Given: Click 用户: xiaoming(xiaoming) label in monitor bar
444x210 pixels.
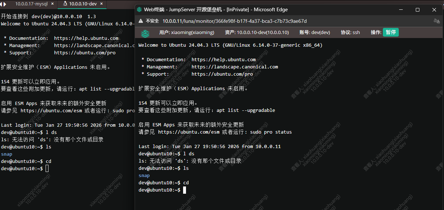Looking at the screenshot, I should click(x=187, y=33).
